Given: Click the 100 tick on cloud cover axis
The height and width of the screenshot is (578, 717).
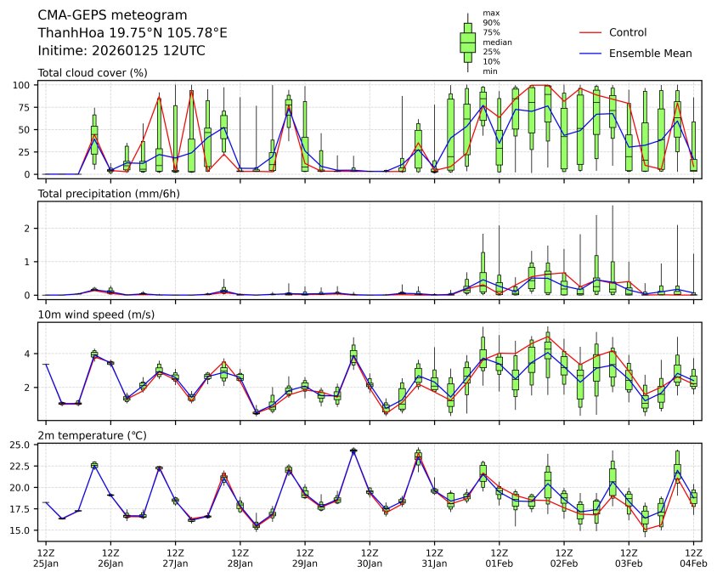Looking at the screenshot, I should tap(24, 85).
